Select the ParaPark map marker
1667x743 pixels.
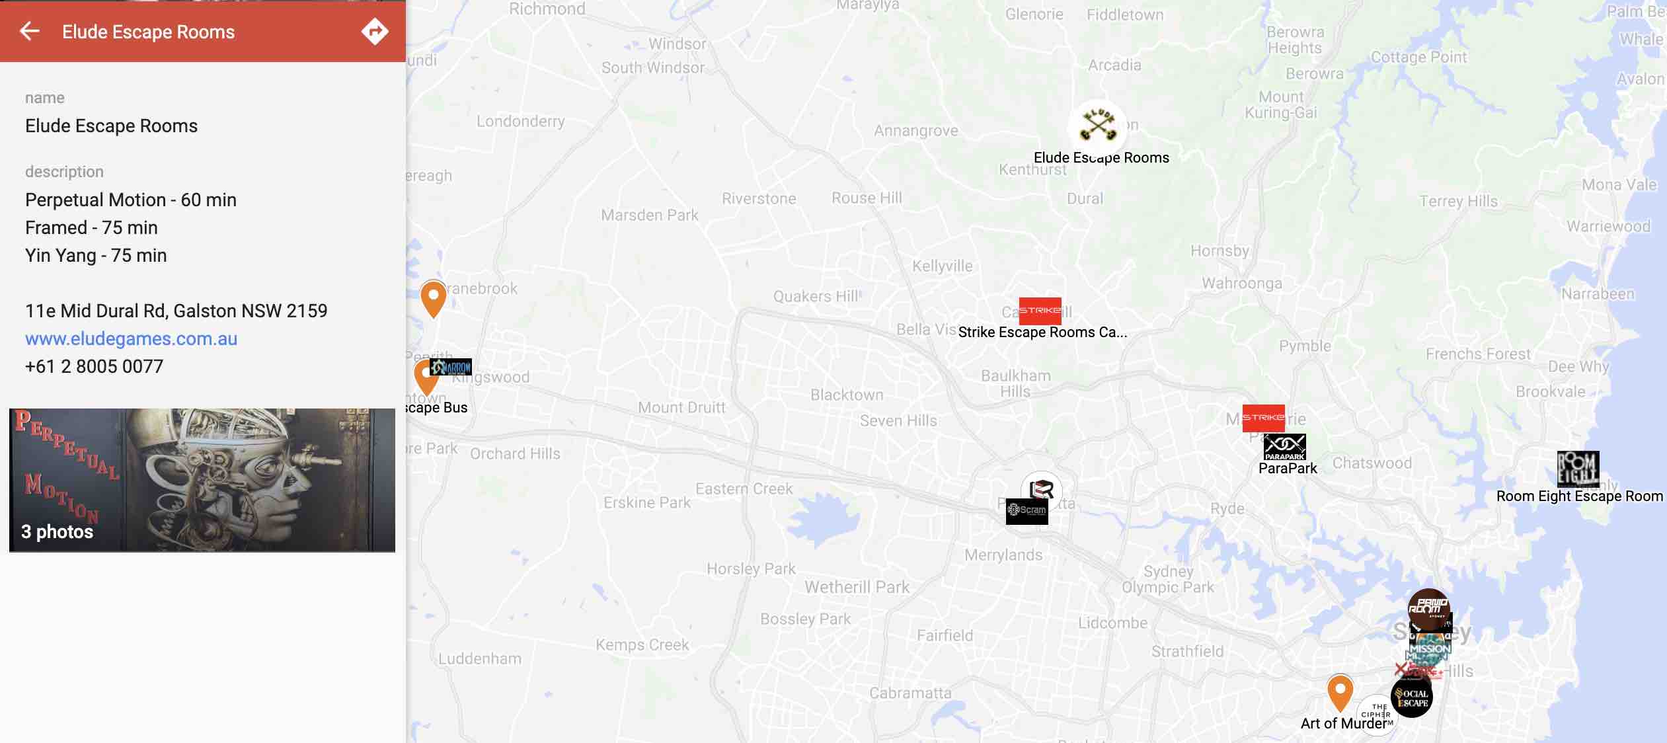coord(1284,447)
